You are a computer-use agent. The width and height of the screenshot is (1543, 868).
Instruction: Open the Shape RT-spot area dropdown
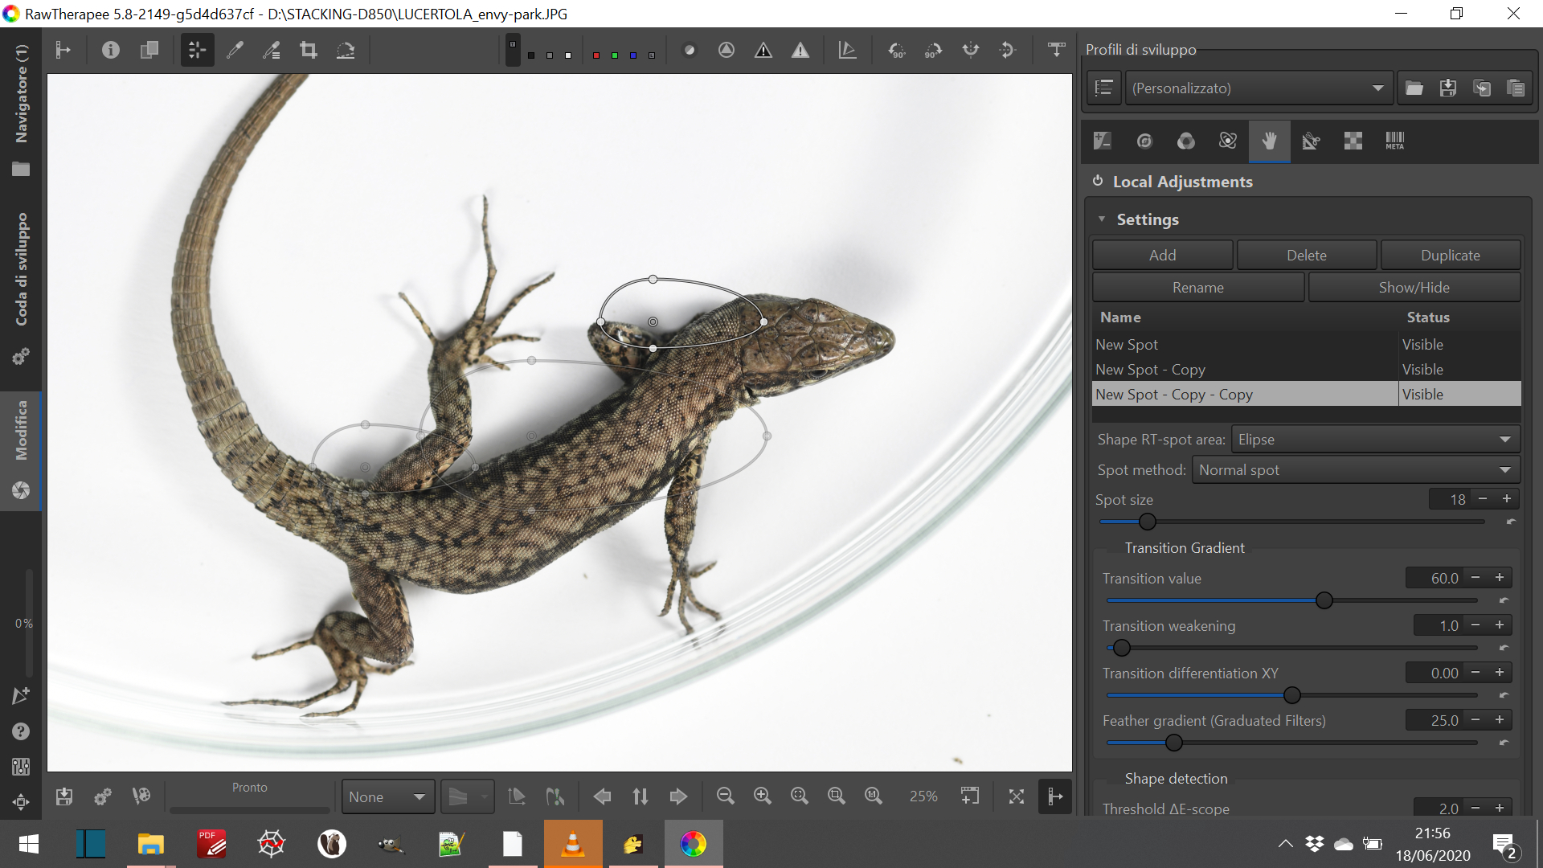[x=1374, y=440]
